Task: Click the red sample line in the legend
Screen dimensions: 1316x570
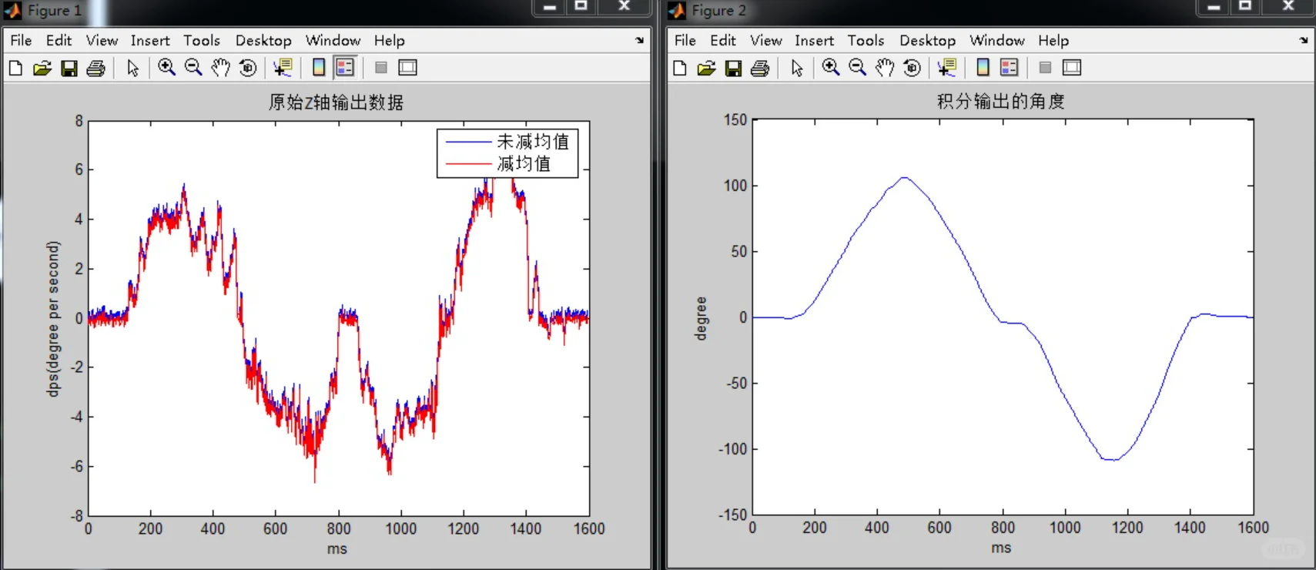Action: pos(468,164)
